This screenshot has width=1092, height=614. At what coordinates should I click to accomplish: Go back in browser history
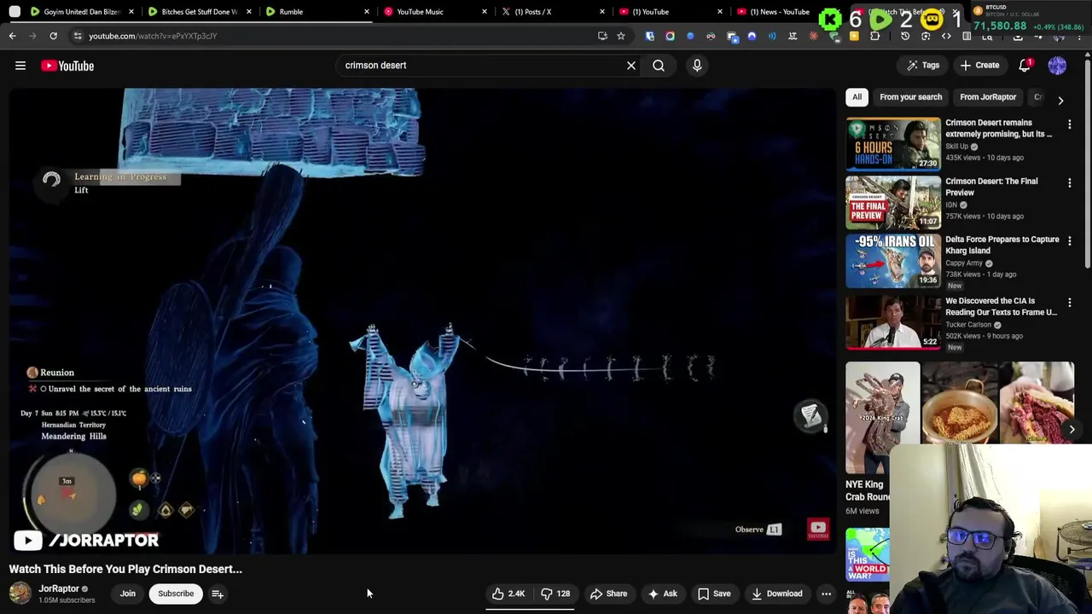[x=13, y=36]
